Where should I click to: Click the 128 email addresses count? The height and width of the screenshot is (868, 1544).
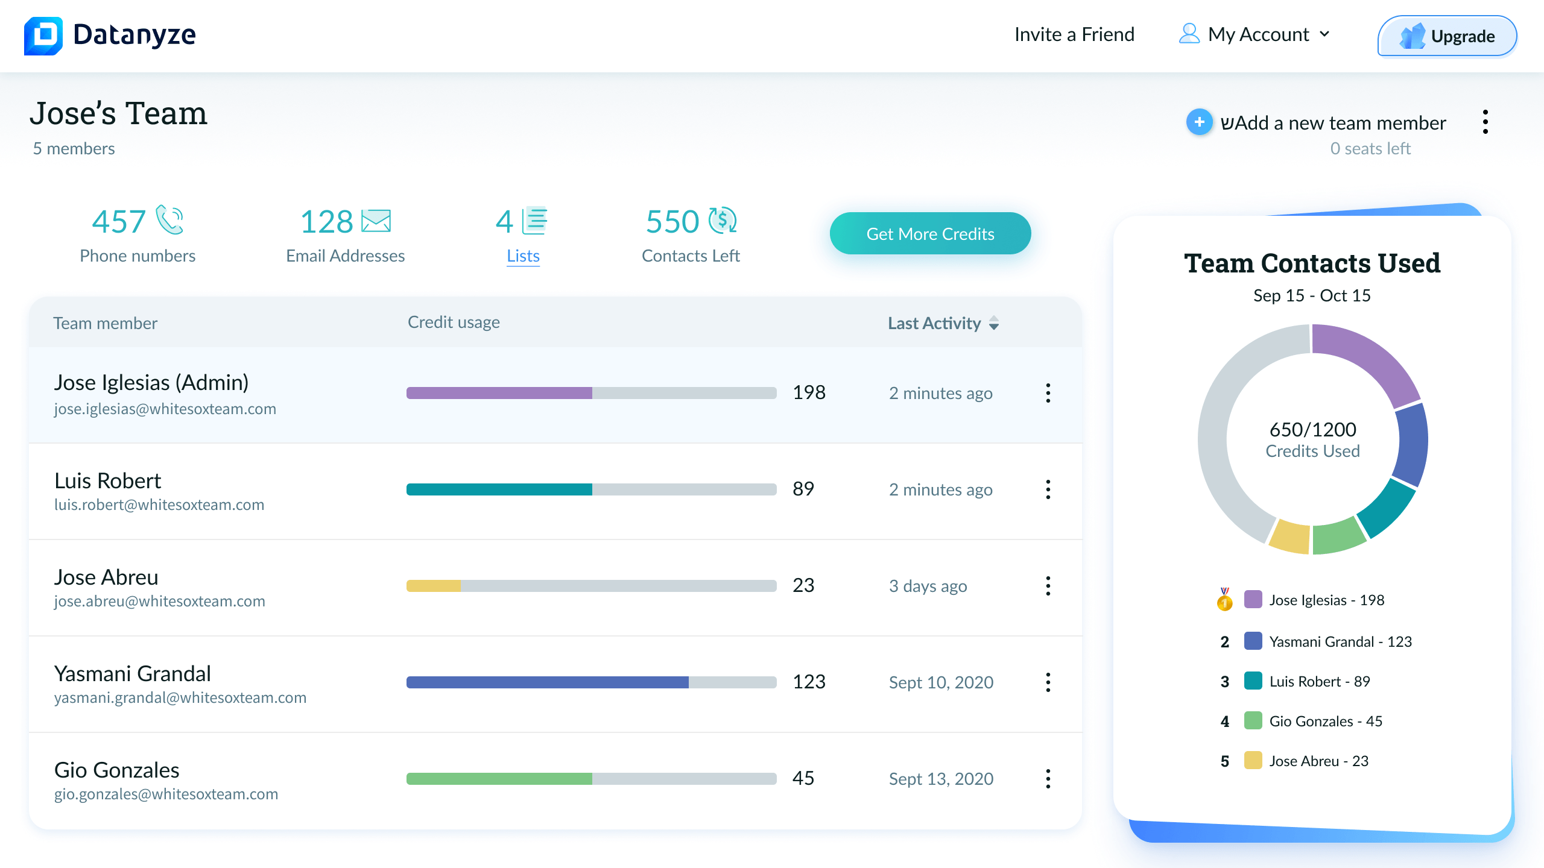(x=326, y=221)
